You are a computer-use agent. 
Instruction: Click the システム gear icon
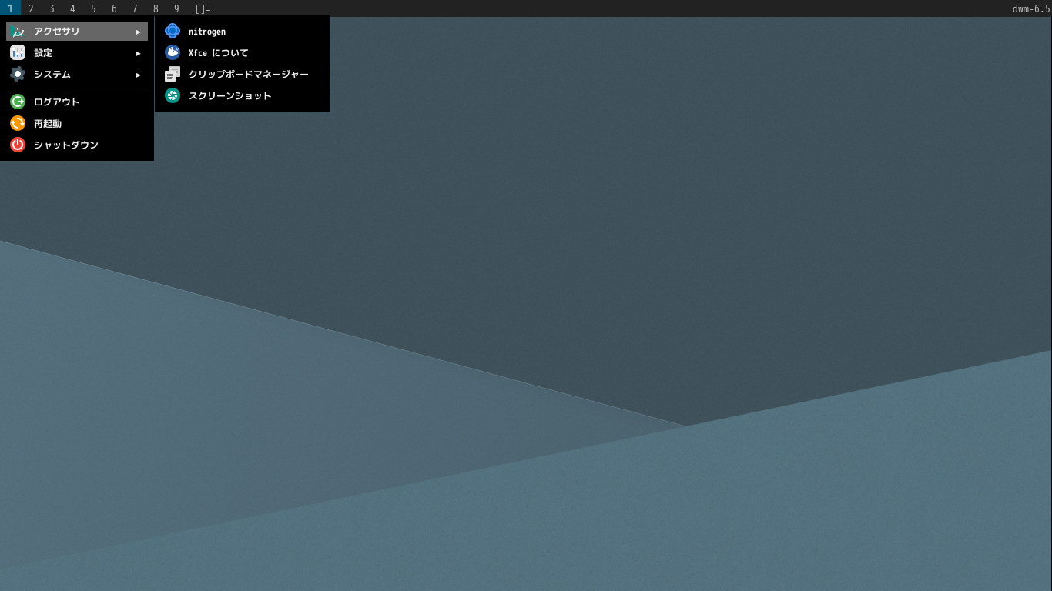tap(17, 74)
